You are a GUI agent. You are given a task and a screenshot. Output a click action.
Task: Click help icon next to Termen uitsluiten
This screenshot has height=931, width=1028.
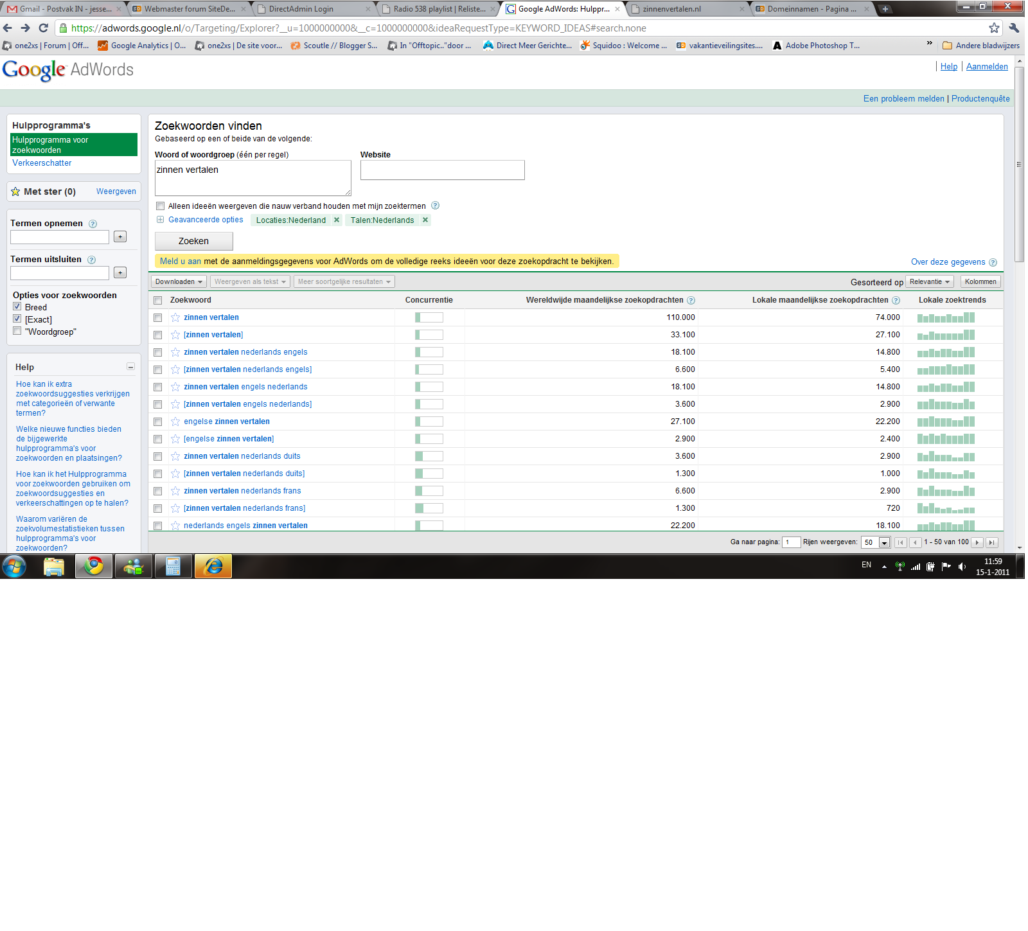click(x=91, y=260)
